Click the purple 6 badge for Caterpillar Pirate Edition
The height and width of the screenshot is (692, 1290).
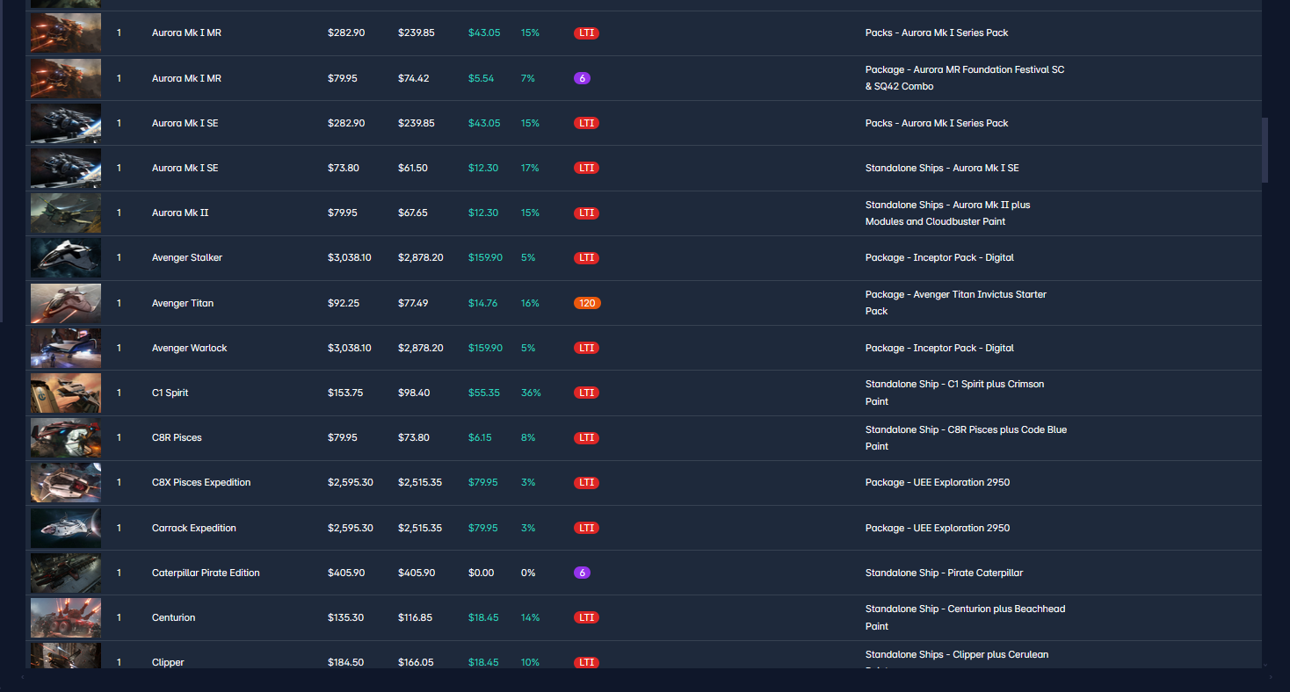pyautogui.click(x=582, y=573)
